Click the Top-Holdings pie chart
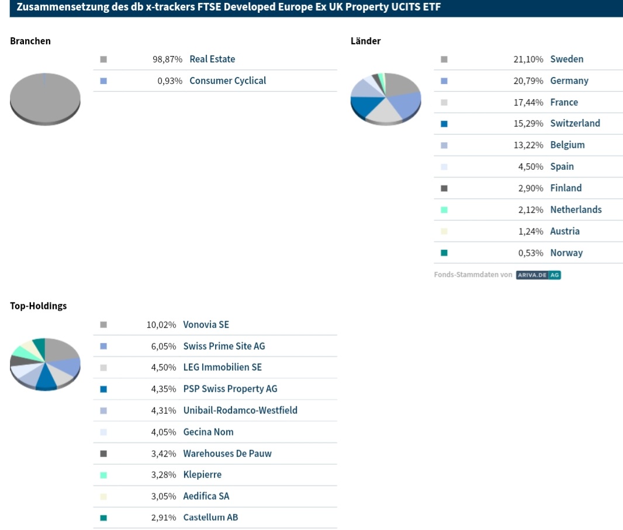 pyautogui.click(x=46, y=365)
